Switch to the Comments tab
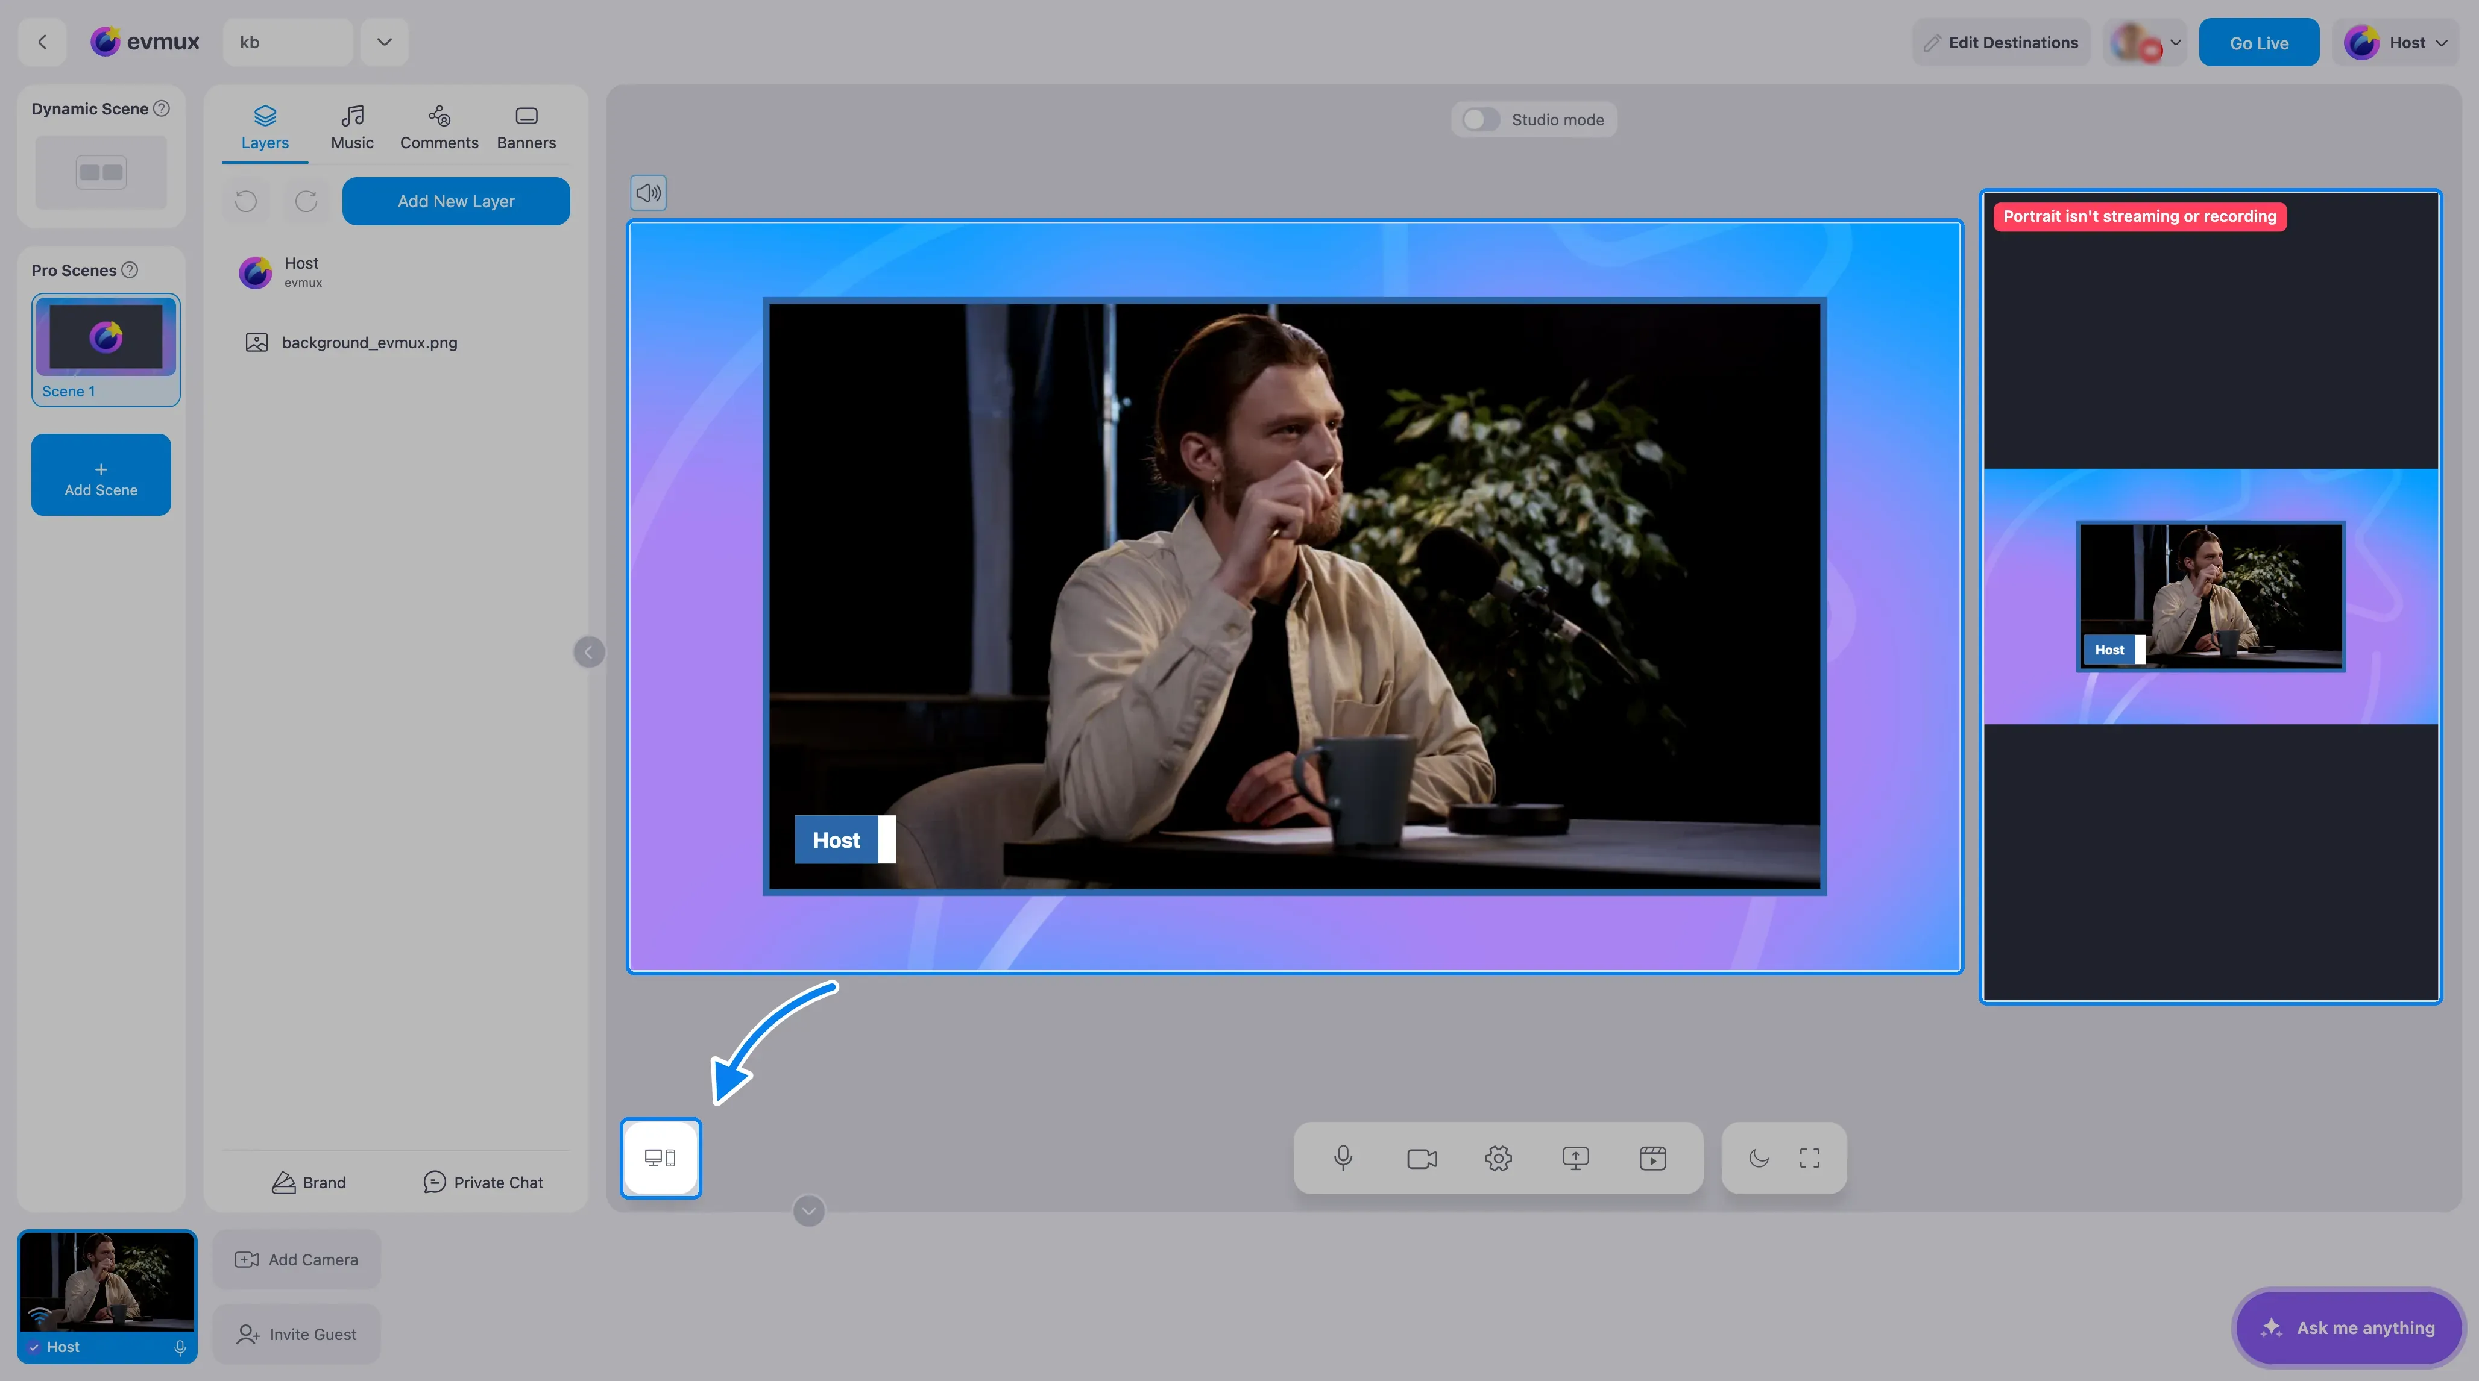The height and width of the screenshot is (1381, 2479). coord(439,128)
